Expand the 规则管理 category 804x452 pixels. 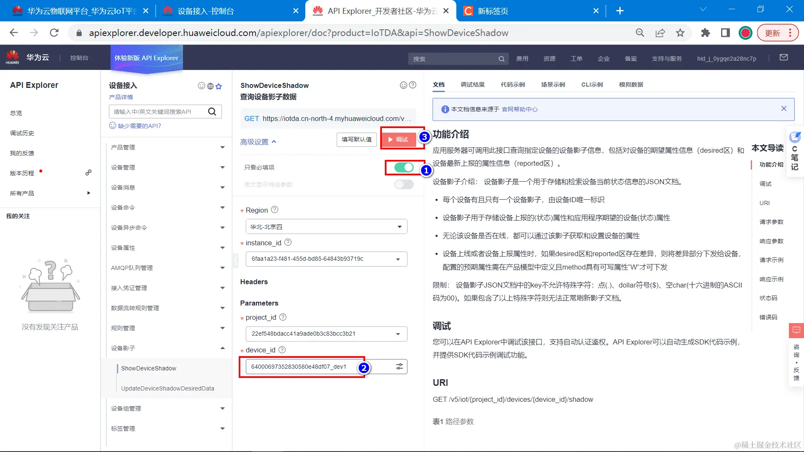tap(167, 328)
